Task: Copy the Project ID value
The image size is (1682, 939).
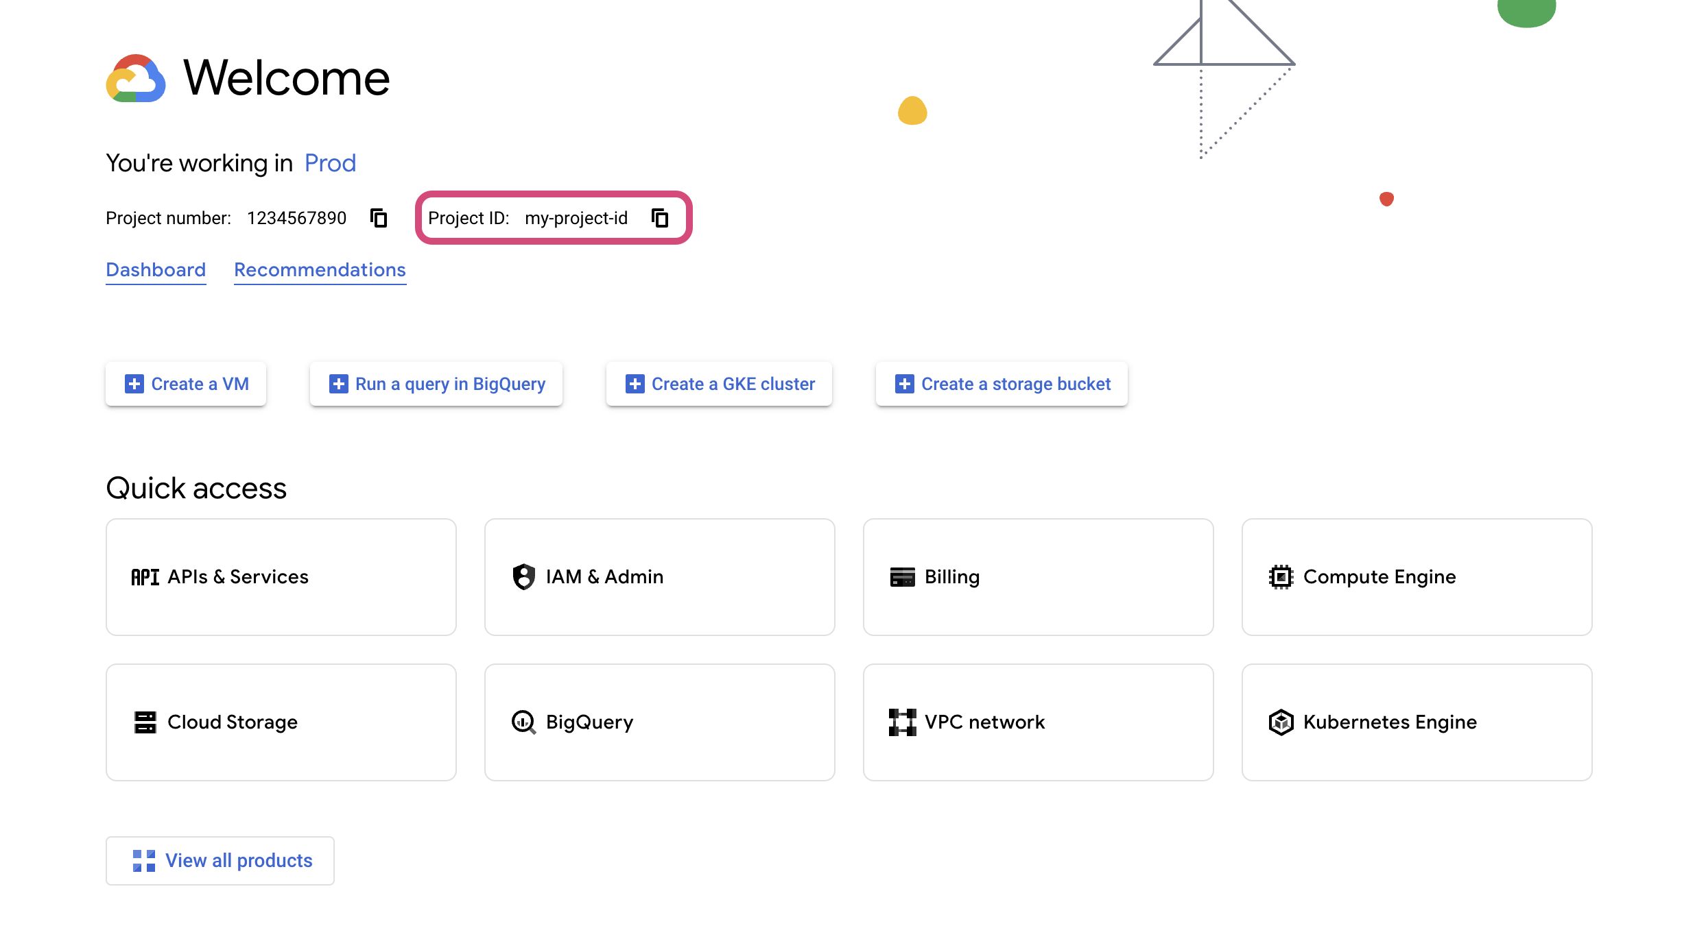Action: point(660,218)
